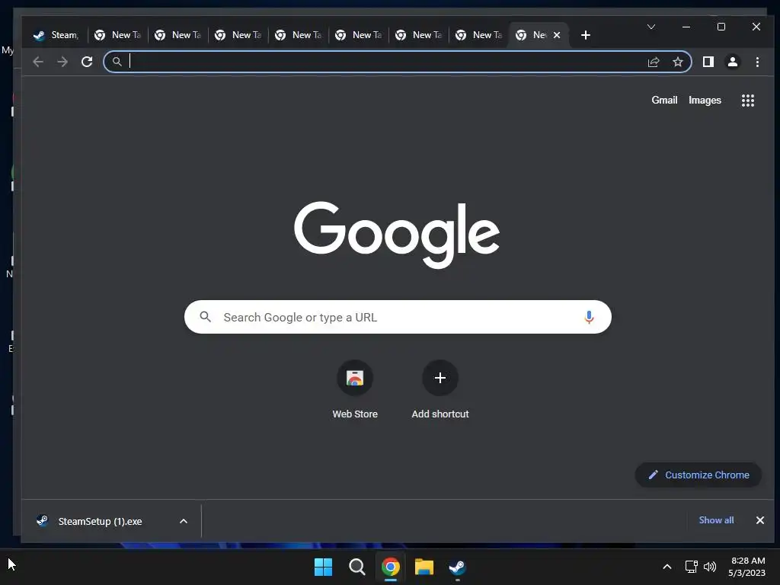Go forward using the forward arrow
The image size is (780, 585).
(x=62, y=62)
